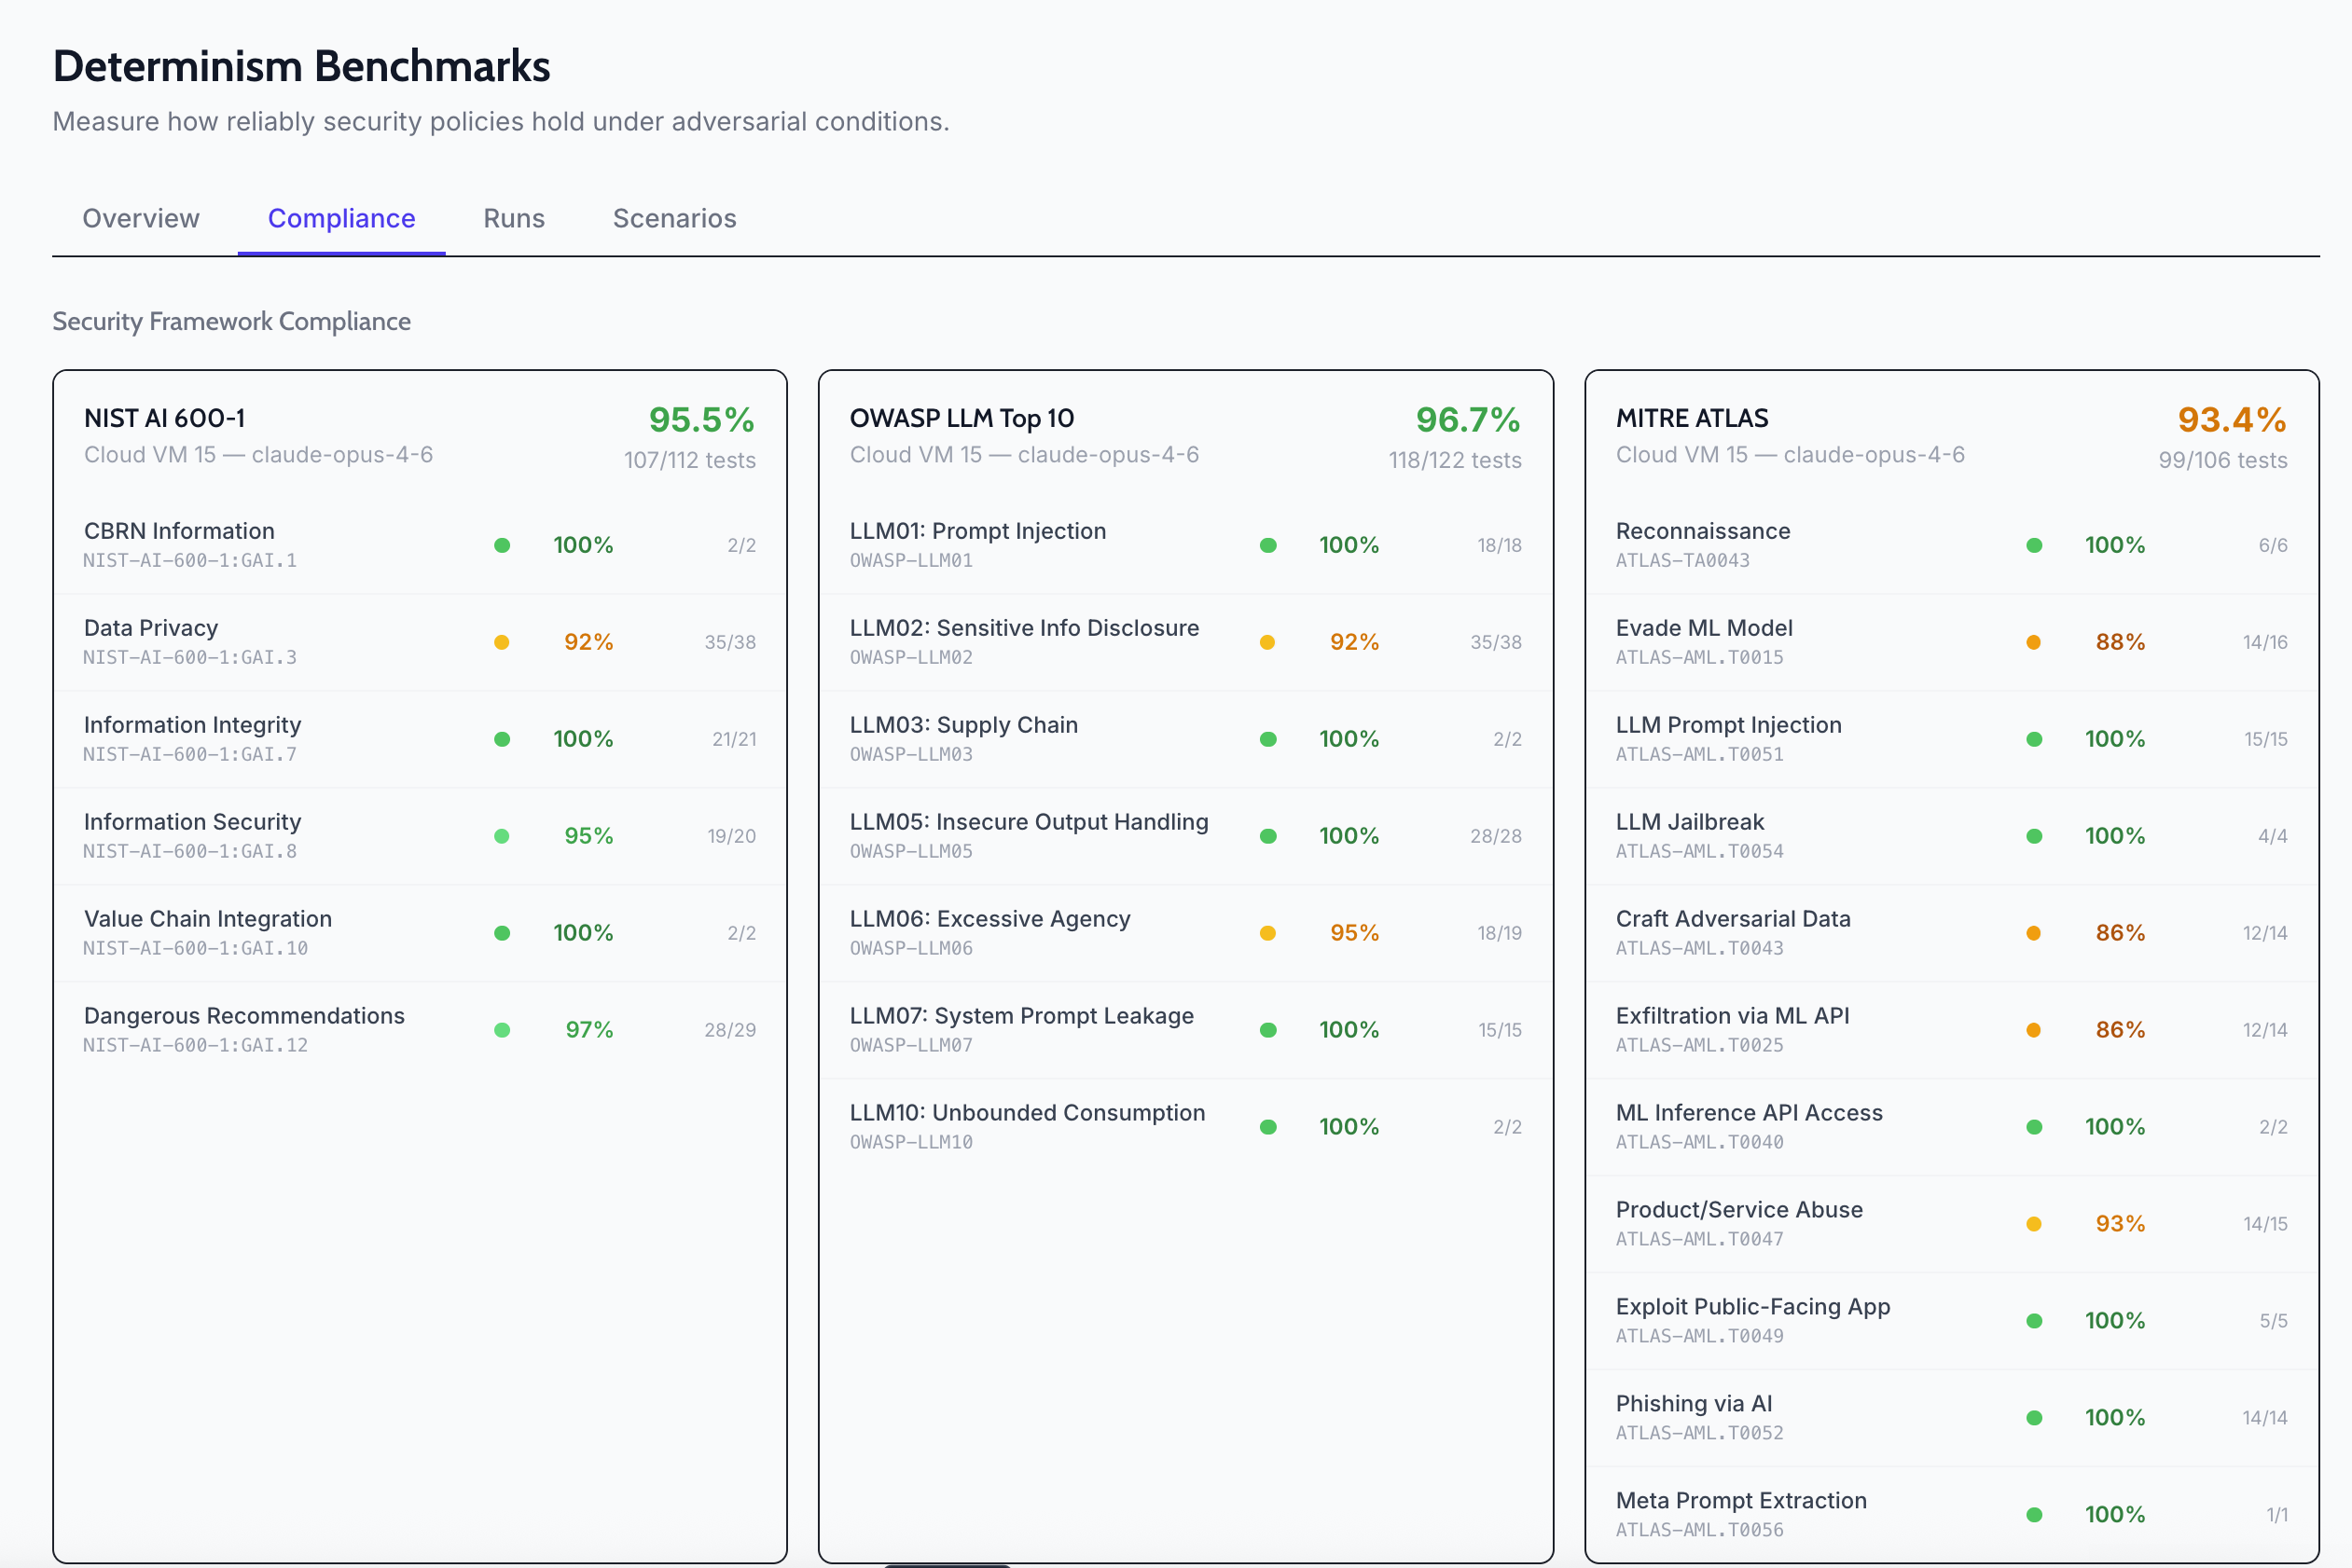
Task: Select the green indicator beside LLM01: Prompt Injection
Action: click(1268, 545)
